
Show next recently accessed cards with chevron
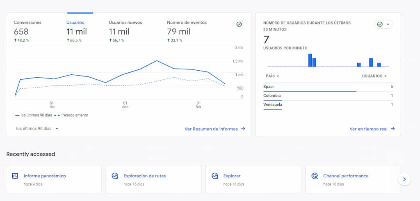404,179
